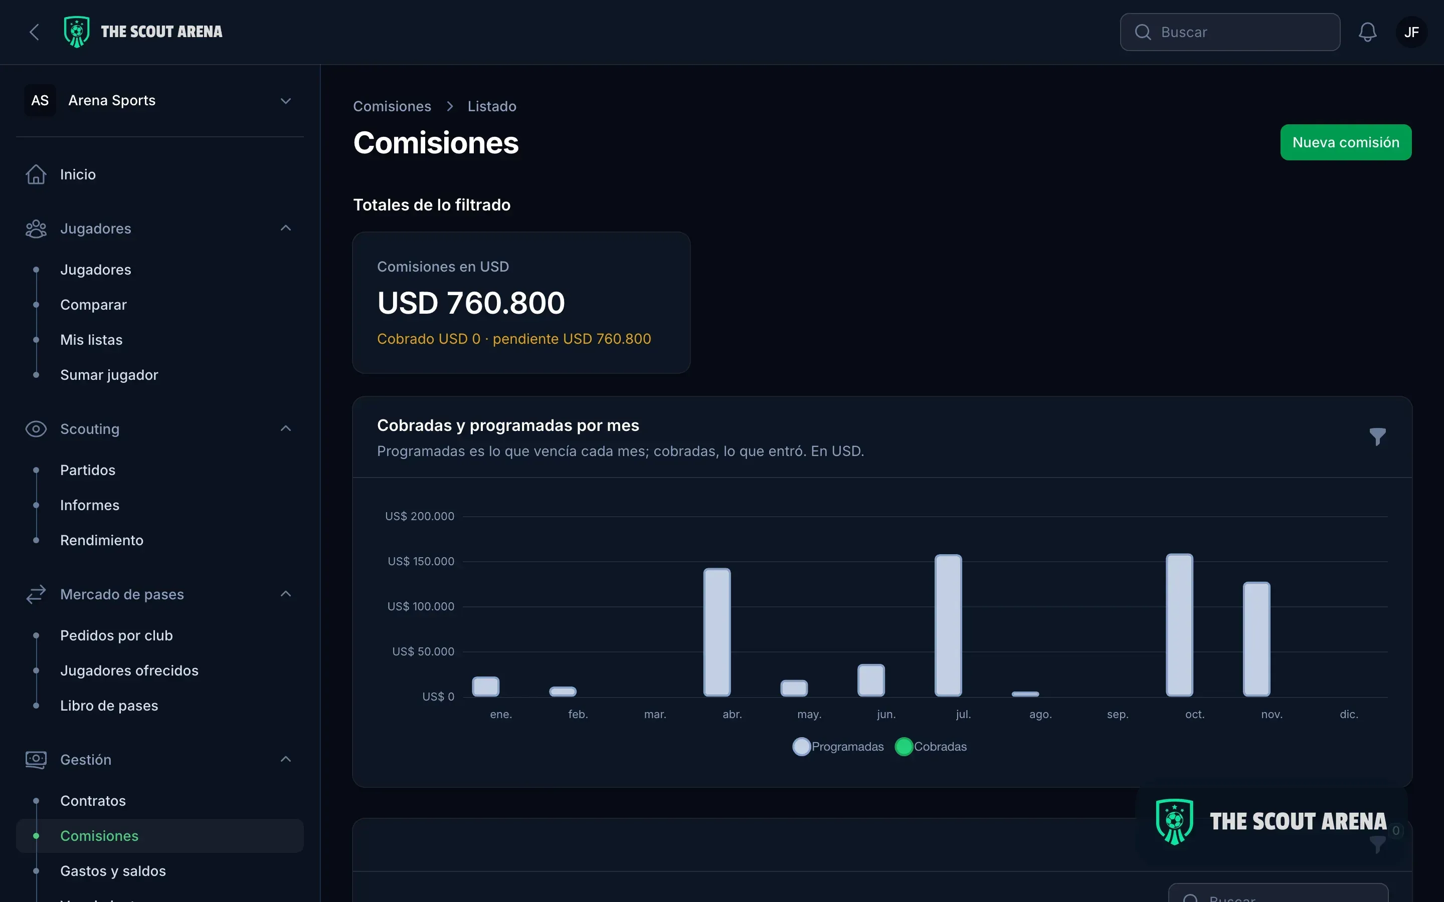Click the Buscar search field in header
Image resolution: width=1444 pixels, height=902 pixels.
[1230, 32]
